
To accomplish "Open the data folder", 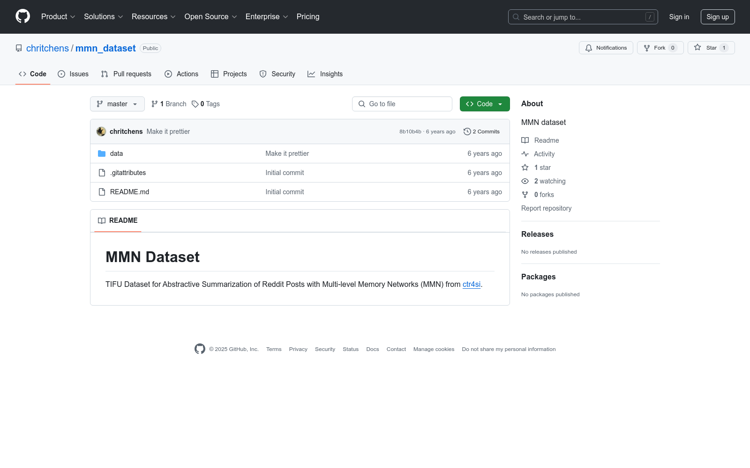I will [116, 154].
